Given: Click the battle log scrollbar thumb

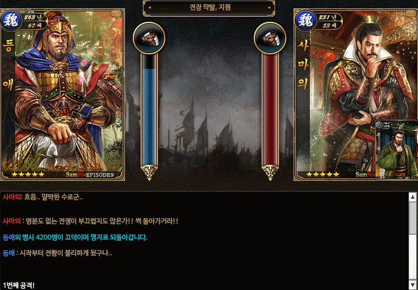Looking at the screenshot, I should click(x=412, y=217).
